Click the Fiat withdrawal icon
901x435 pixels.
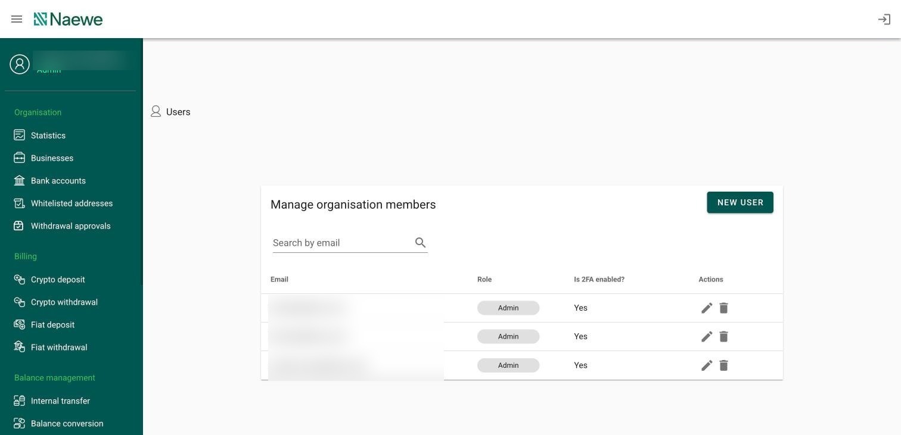[19, 347]
